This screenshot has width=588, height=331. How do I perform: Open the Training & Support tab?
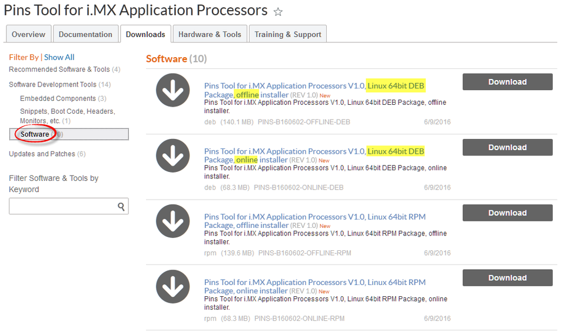click(288, 34)
